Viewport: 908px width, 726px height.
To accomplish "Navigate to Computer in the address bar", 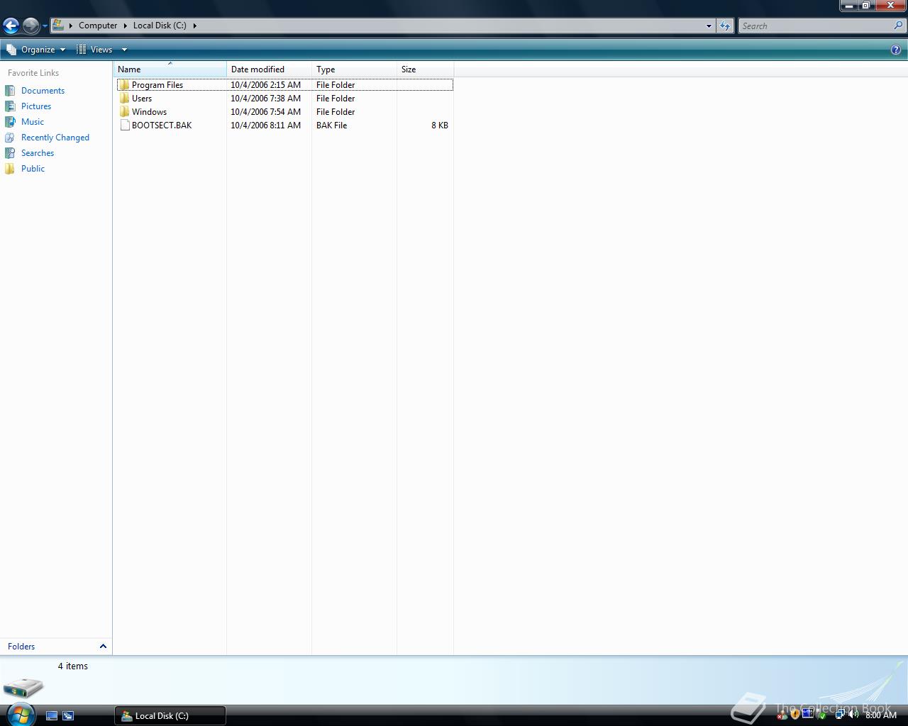I will click(x=98, y=26).
